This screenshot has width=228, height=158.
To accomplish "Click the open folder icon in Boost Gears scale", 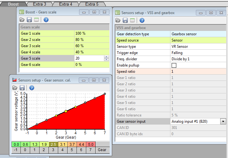I will point(22,20).
